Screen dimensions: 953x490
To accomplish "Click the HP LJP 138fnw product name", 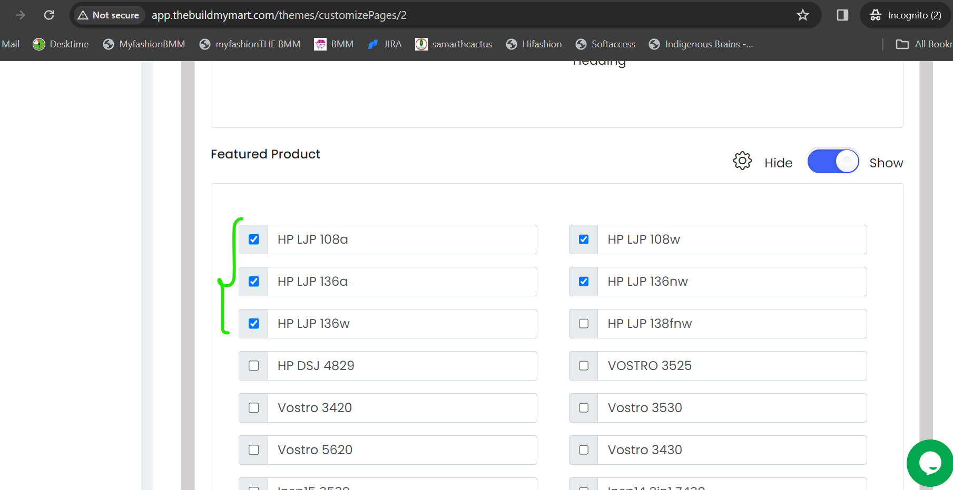I will [650, 324].
